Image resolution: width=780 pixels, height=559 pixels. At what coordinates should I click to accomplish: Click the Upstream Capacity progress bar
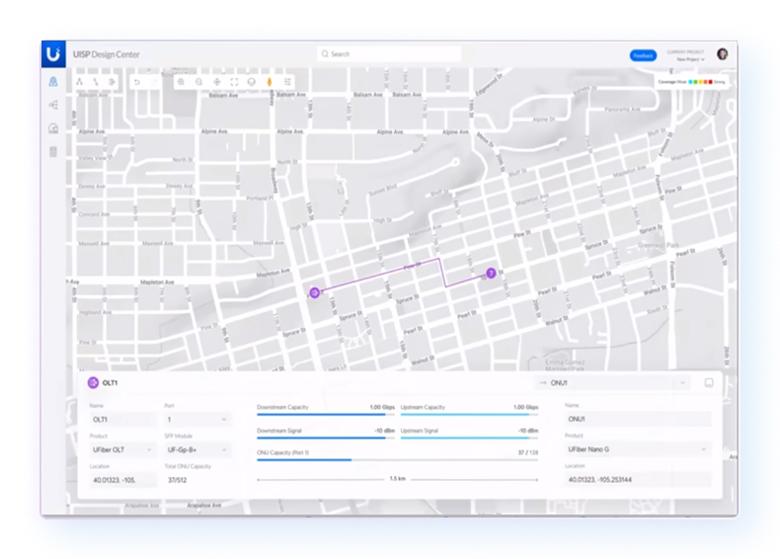pos(469,414)
